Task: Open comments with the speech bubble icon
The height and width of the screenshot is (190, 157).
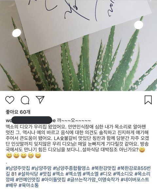Action: click(25, 100)
